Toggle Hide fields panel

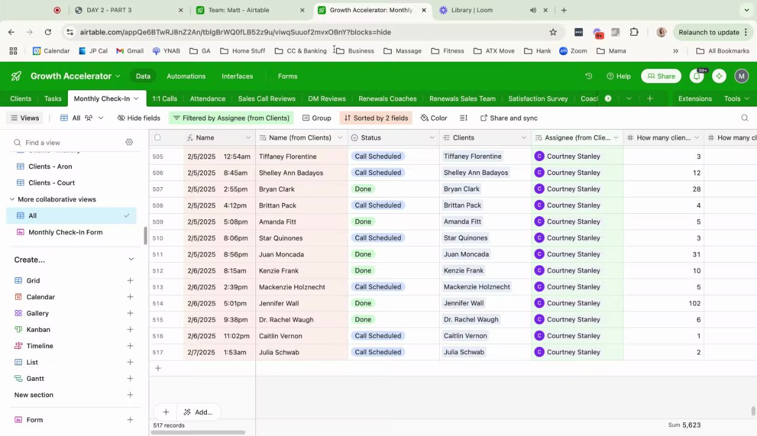pos(139,118)
